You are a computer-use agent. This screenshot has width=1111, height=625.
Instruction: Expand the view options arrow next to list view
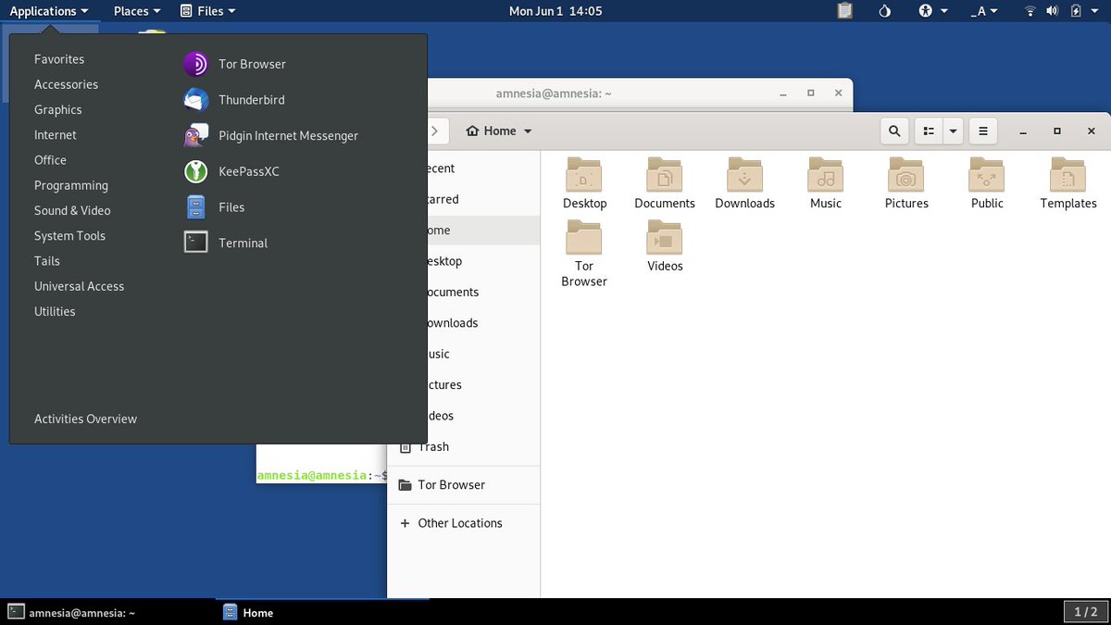[x=953, y=131]
